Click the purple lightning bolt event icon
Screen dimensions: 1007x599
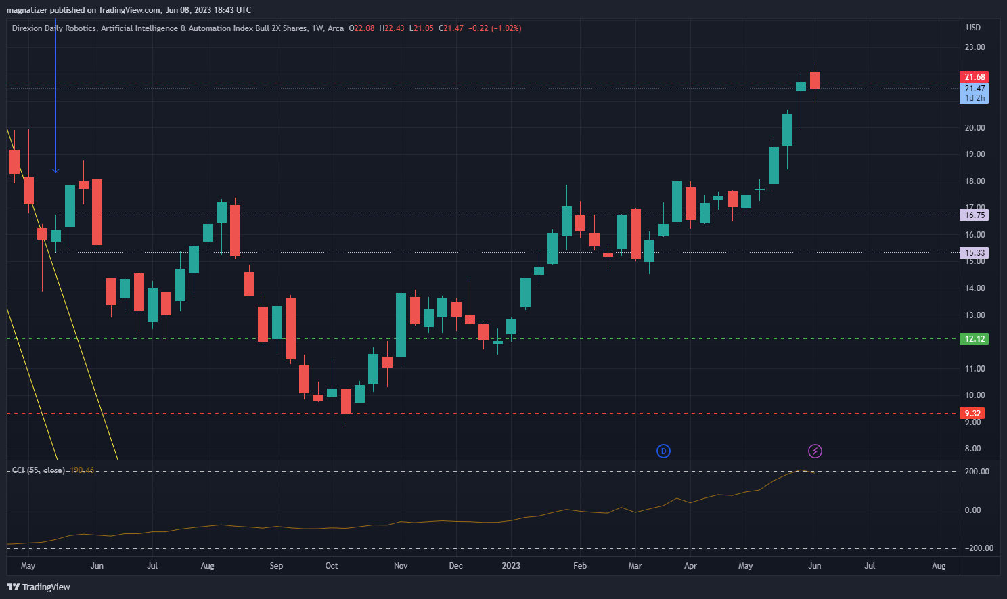[x=815, y=451]
